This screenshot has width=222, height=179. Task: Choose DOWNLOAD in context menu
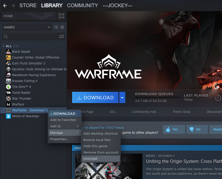64,113
